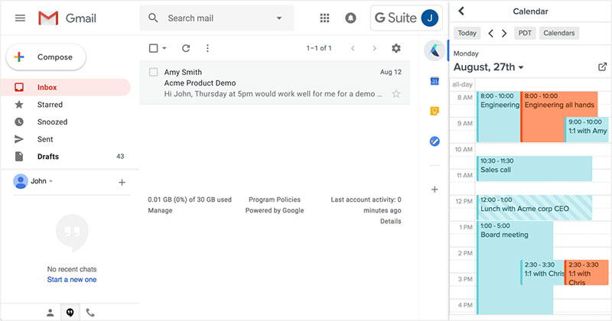Screen dimensions: 612x321
Task: Click the search magnifier icon
Action: 153,18
